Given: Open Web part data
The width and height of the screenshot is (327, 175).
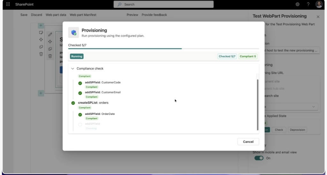Looking at the screenshot, I should 56,15.
